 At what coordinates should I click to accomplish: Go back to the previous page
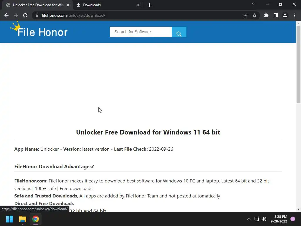coord(6,15)
